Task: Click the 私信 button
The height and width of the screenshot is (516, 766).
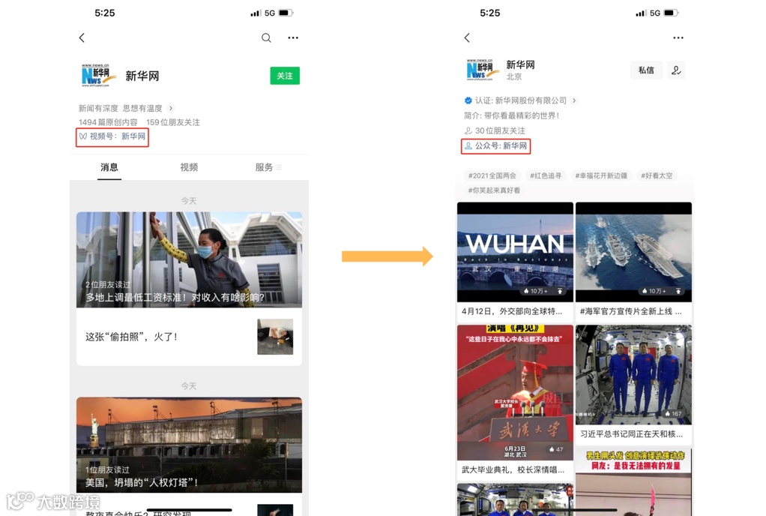Action: tap(646, 70)
